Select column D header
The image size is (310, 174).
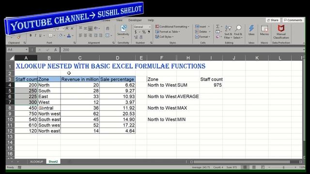tap(117, 58)
